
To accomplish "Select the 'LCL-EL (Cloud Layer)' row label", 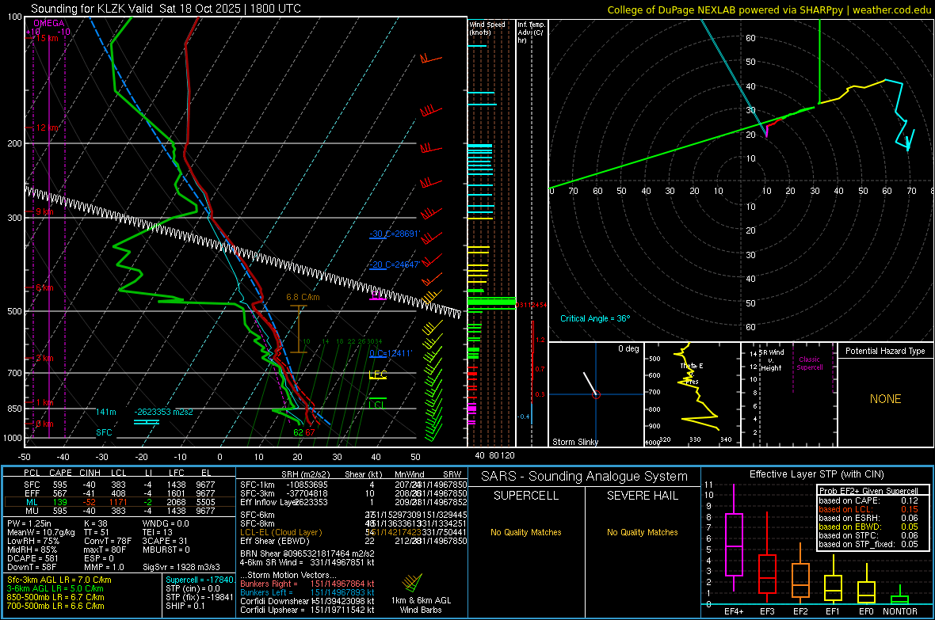I will coord(280,532).
